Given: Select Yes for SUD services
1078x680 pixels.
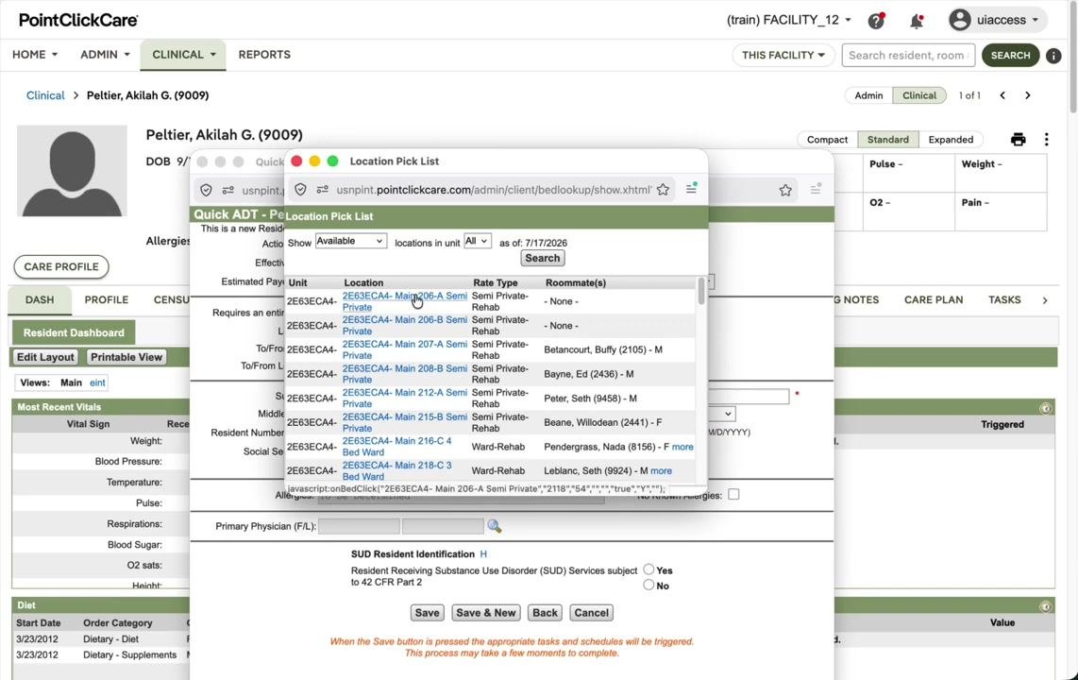Looking at the screenshot, I should point(648,569).
